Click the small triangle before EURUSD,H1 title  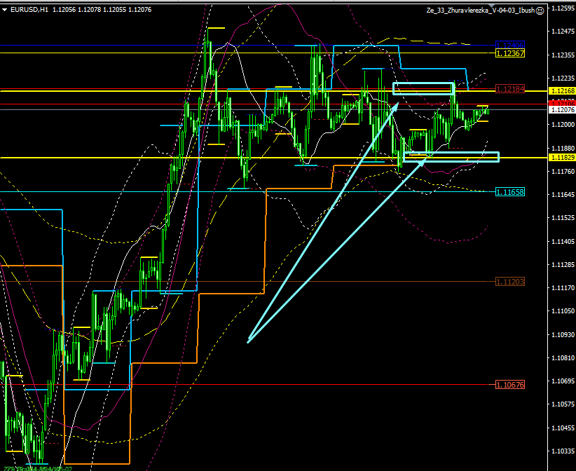(5, 10)
